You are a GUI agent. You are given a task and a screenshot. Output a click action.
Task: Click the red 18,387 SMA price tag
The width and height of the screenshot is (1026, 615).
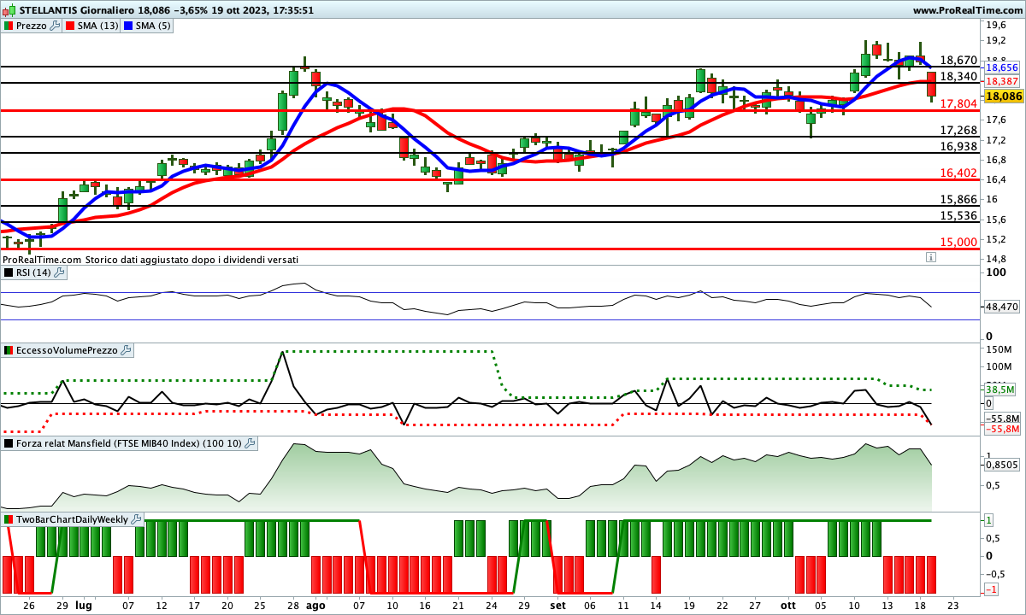coord(1002,81)
